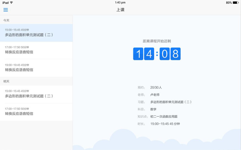Tap the WiFi icon in status bar

pyautogui.click(x=11, y=2)
